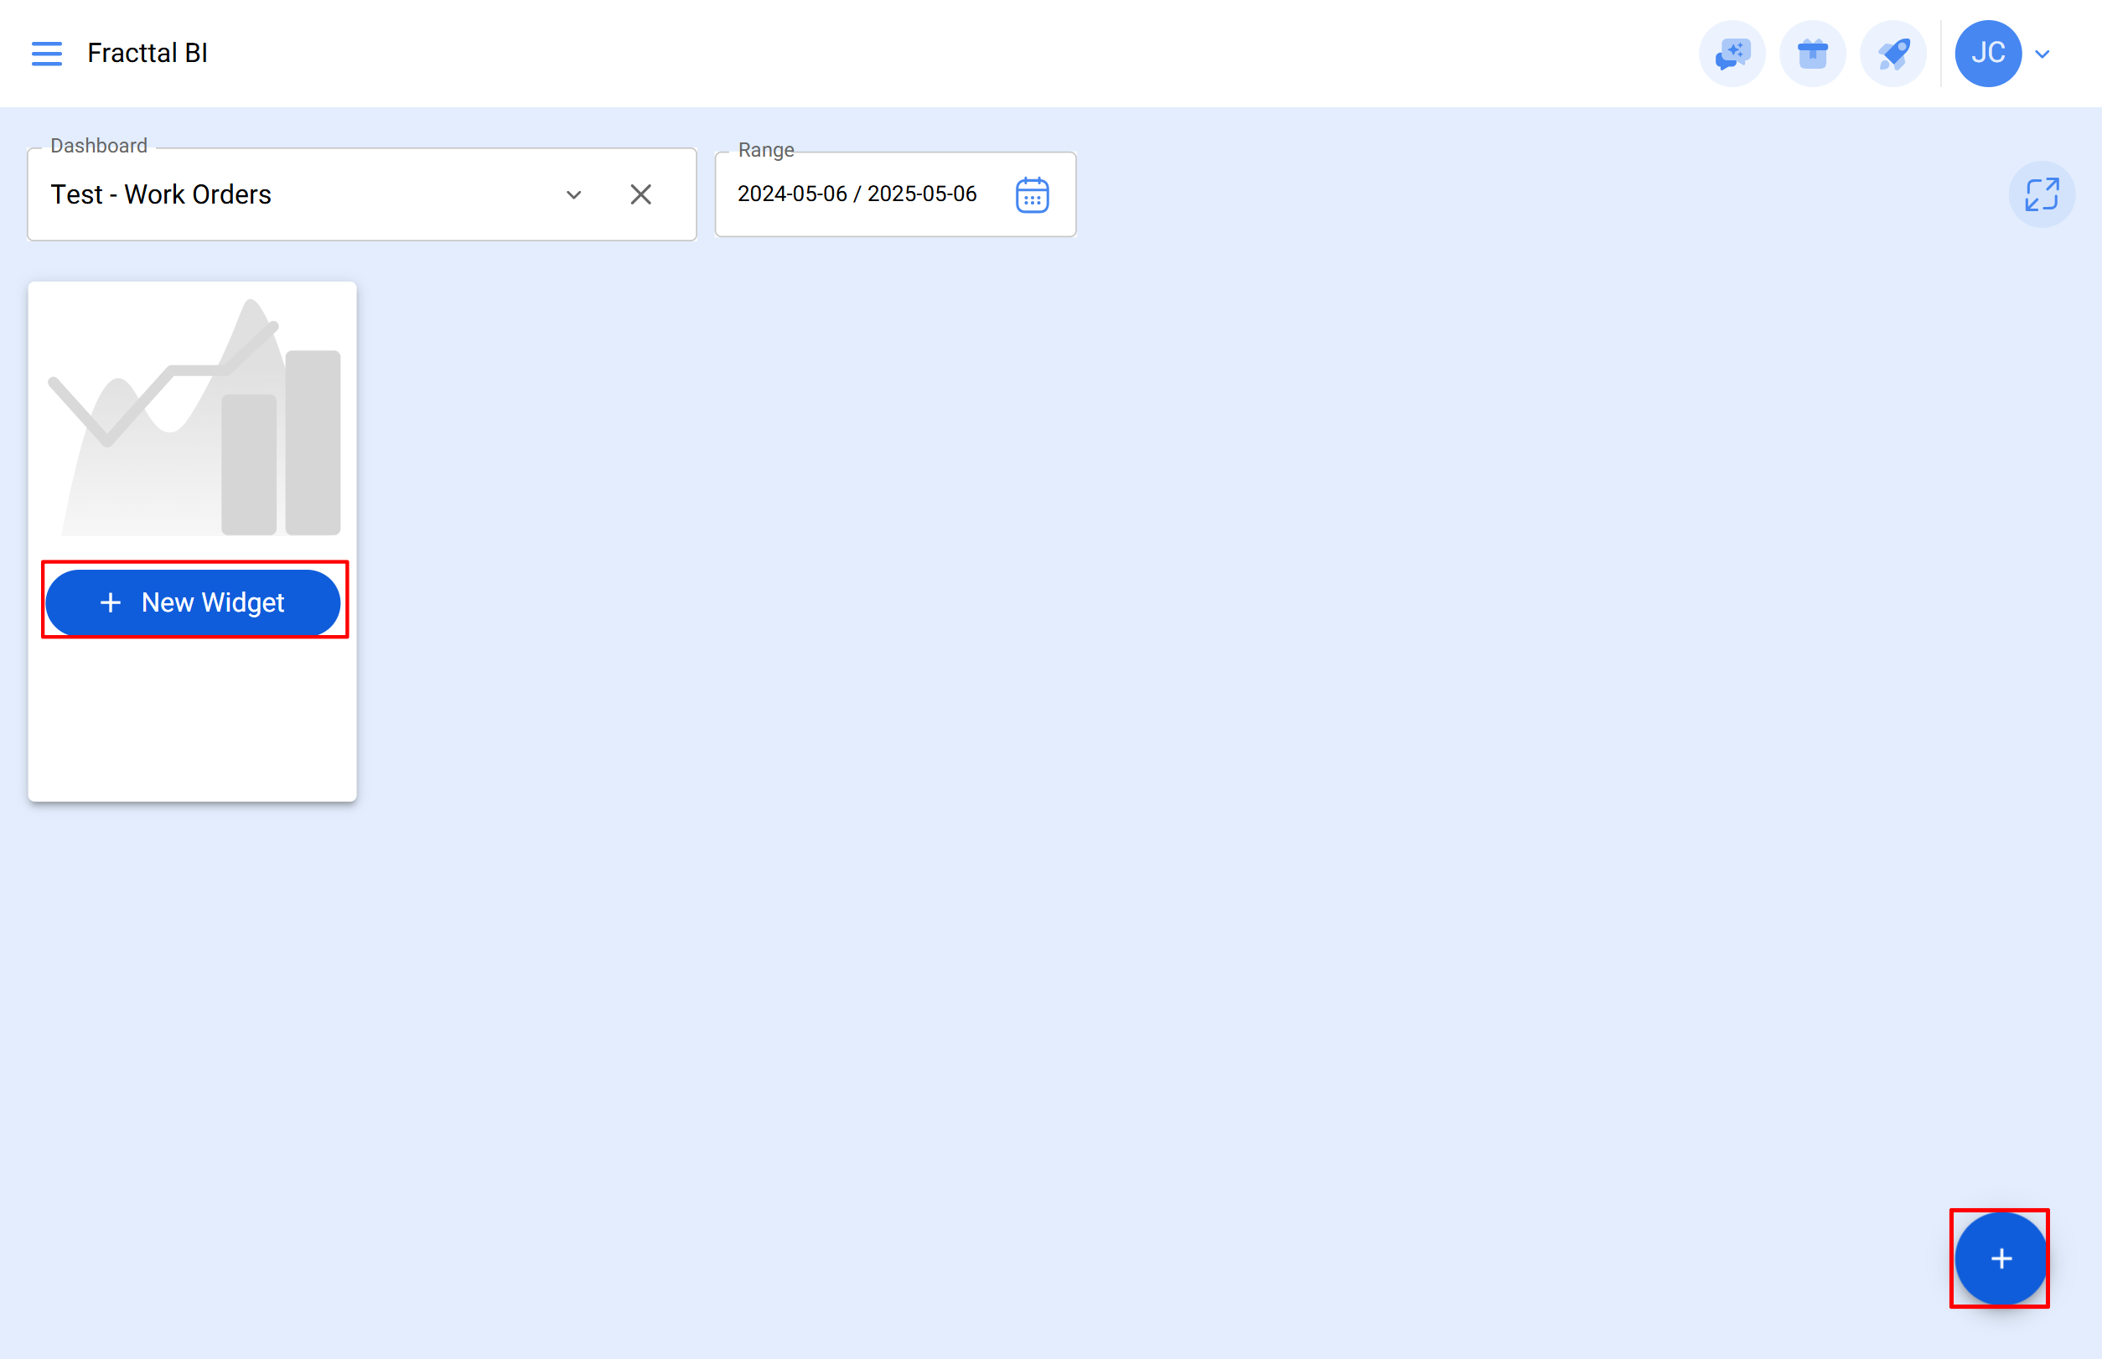Viewport: 2102px width, 1359px height.
Task: Clear the selected dashboard with the X
Action: tap(641, 194)
